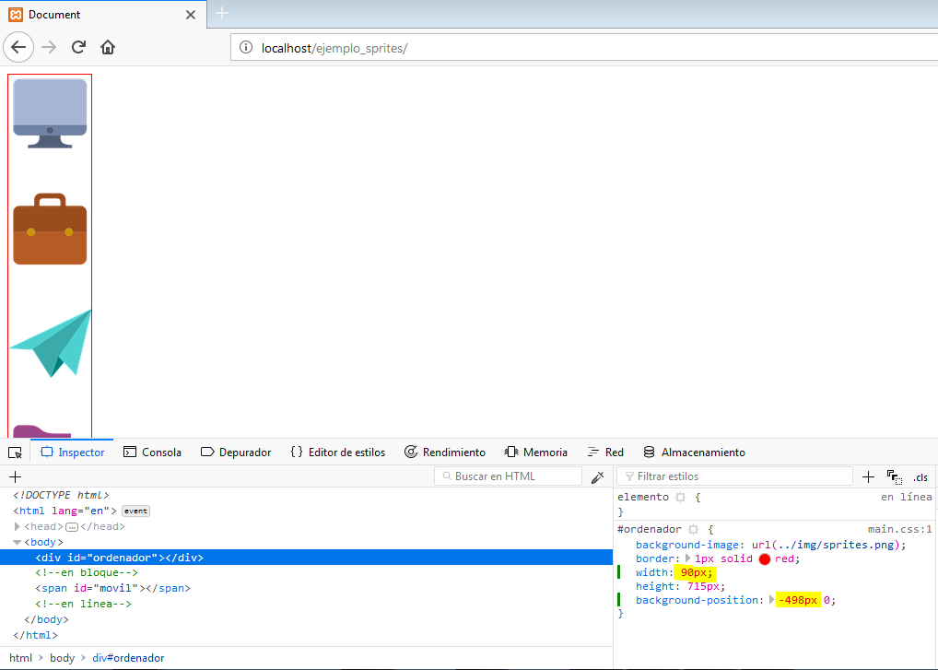Open a new browser tab
This screenshot has width=938, height=670.
[221, 14]
